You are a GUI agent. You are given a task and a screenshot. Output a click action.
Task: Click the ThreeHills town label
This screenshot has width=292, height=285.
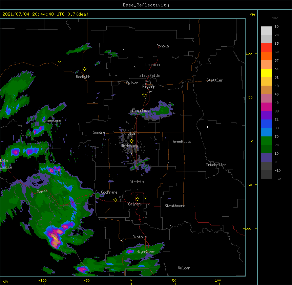pos(181,141)
